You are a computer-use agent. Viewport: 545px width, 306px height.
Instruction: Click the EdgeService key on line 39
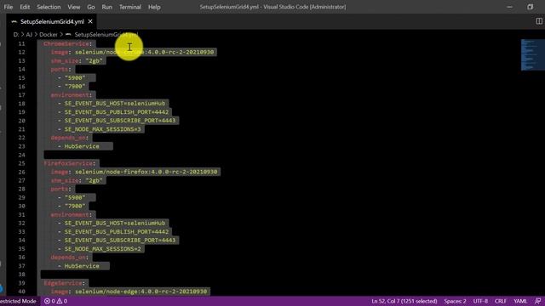tap(62, 283)
